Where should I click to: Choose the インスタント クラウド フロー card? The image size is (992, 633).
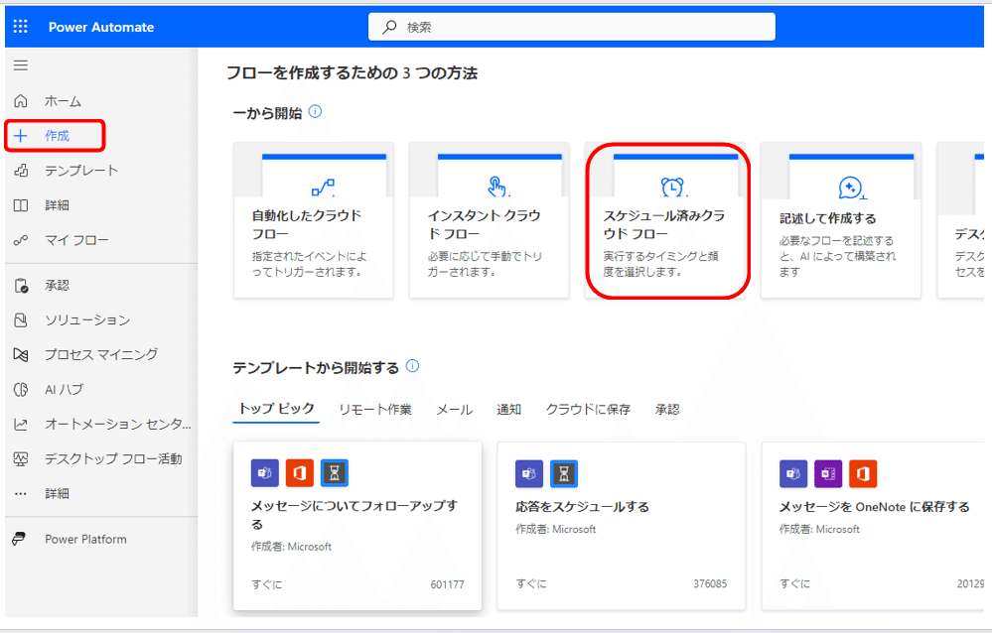tap(489, 220)
